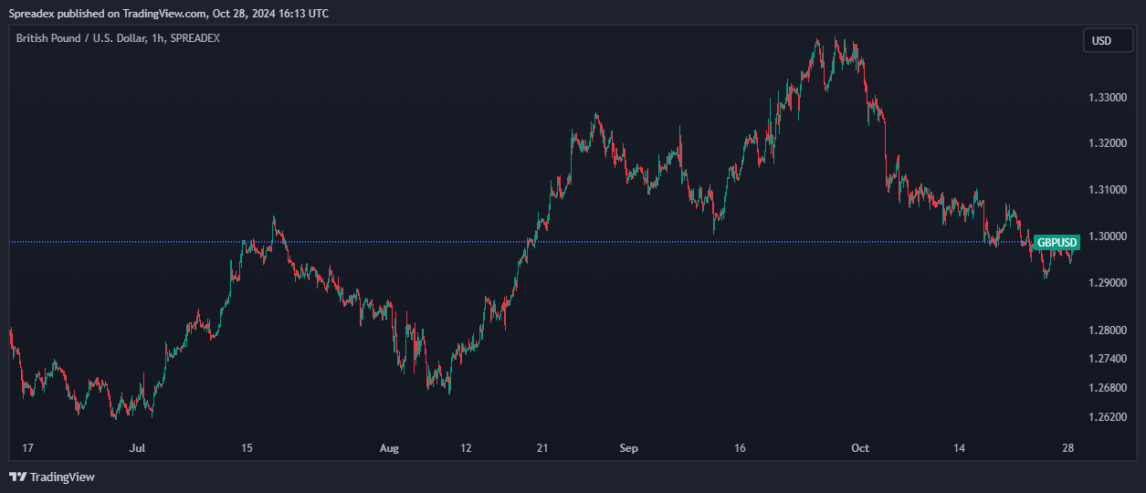1146x493 pixels.
Task: Click the 1.27400 price axis label
Action: 1107,359
